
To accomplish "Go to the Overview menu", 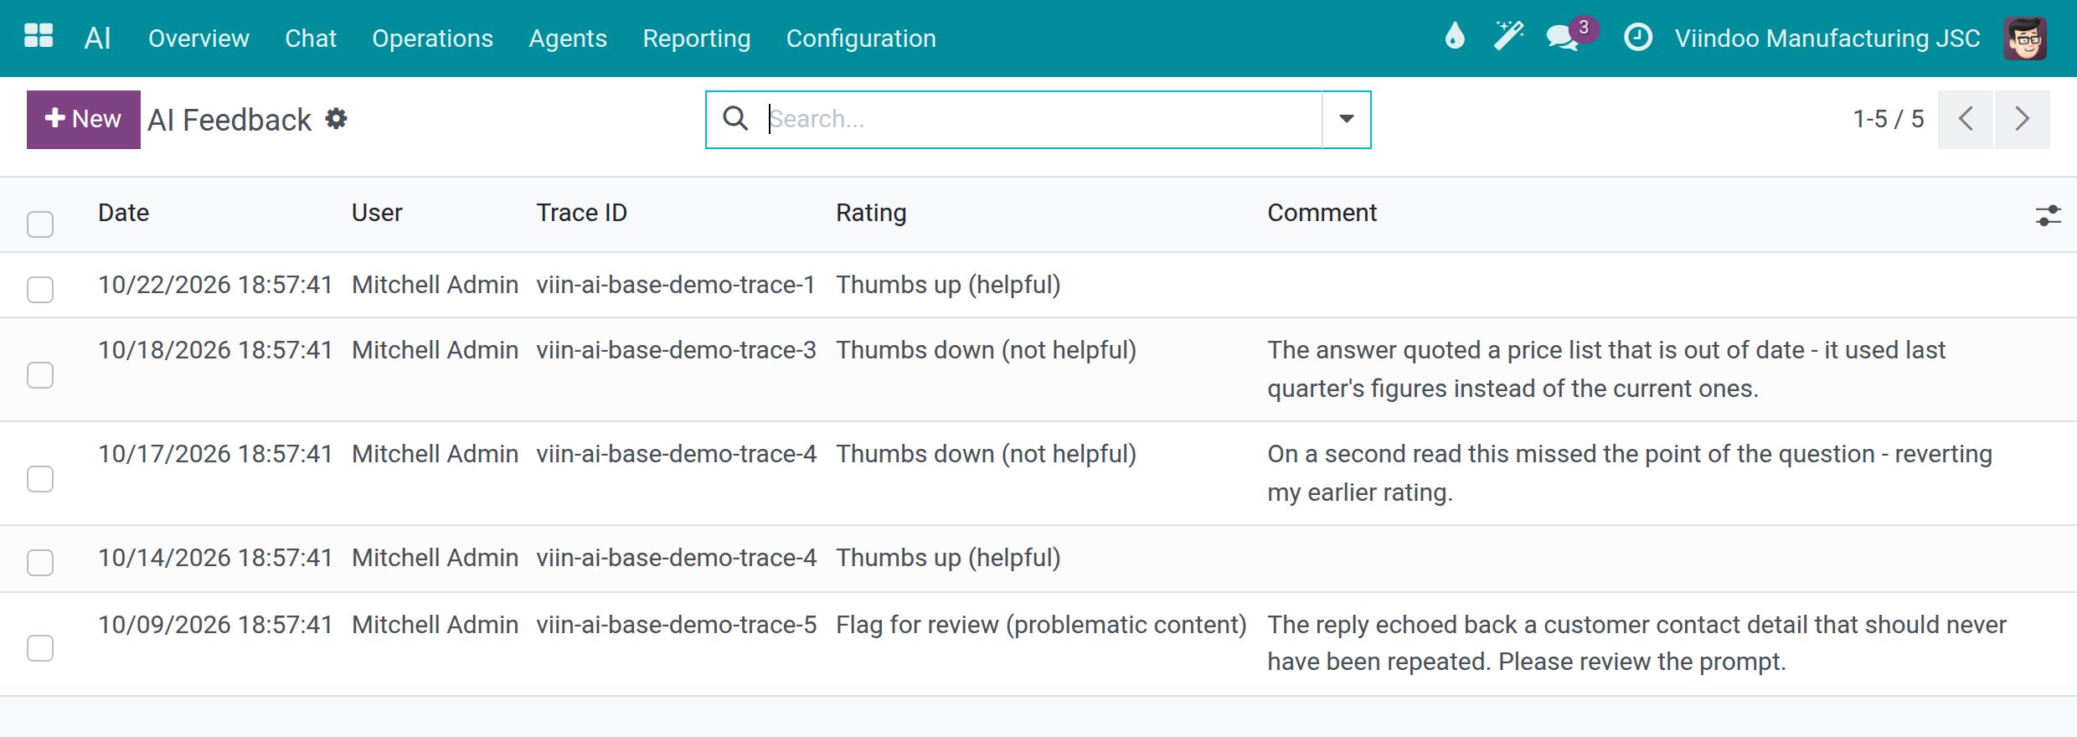I will click(198, 39).
